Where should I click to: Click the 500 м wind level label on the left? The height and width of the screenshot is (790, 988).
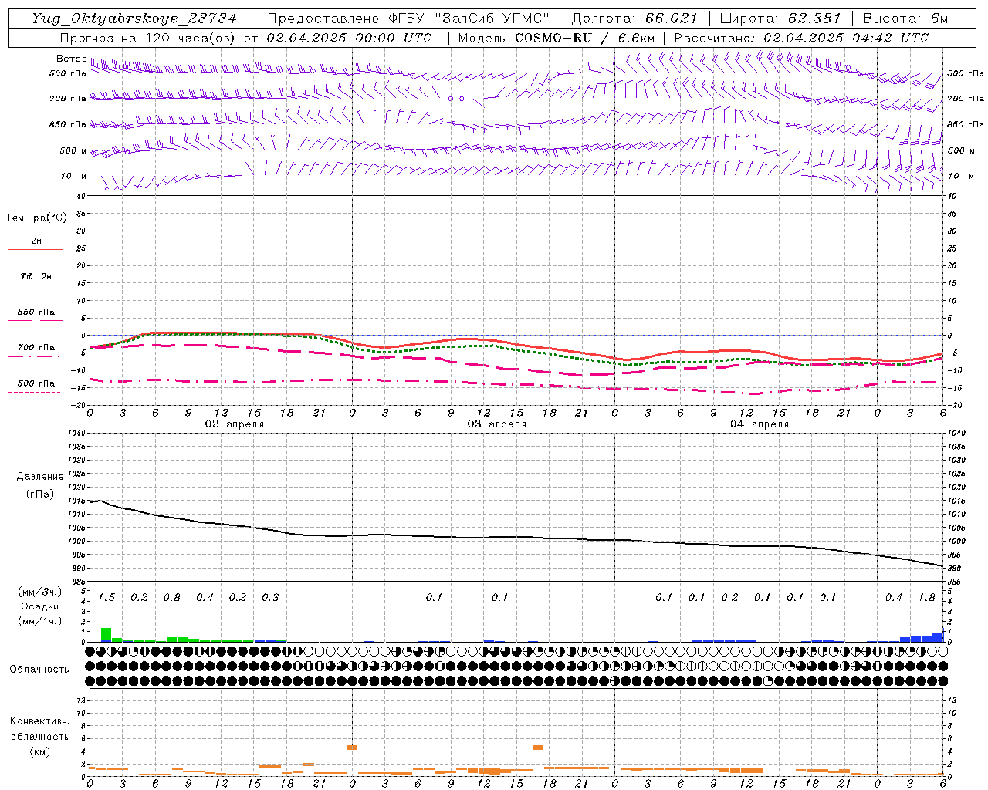[73, 150]
